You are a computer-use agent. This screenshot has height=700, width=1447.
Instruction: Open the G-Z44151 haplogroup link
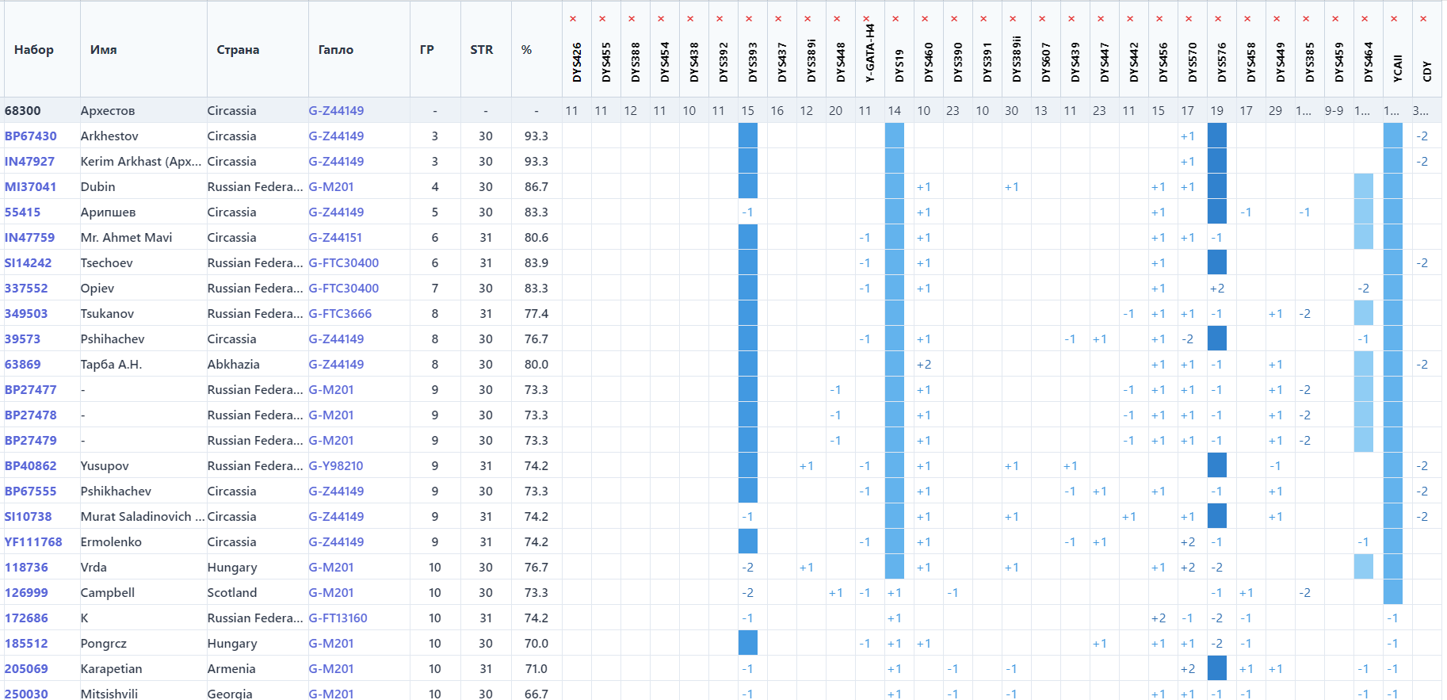(335, 238)
